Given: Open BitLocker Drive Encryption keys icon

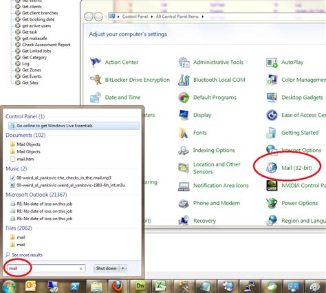Looking at the screenshot, I should pos(96,80).
